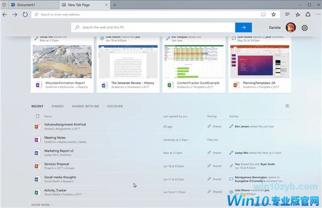
Task: Click the Sharing column header
Action: pyautogui.click(x=212, y=116)
